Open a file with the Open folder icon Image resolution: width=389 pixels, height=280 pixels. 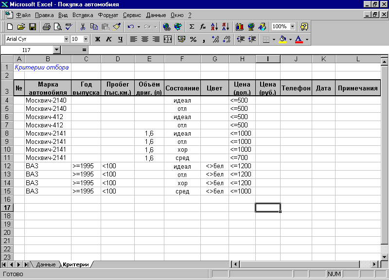click(21, 27)
